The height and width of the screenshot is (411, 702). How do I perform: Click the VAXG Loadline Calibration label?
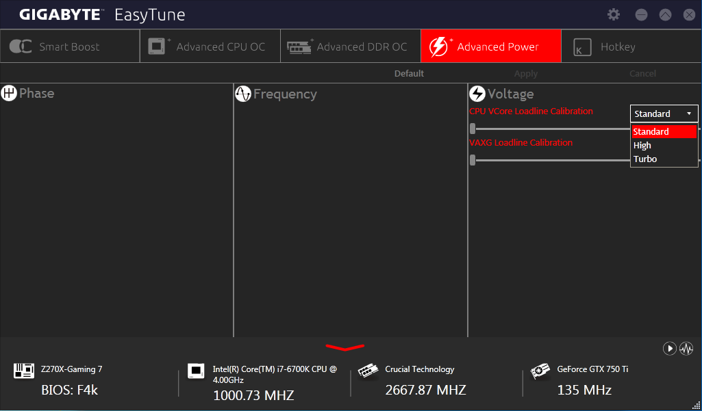(x=521, y=142)
